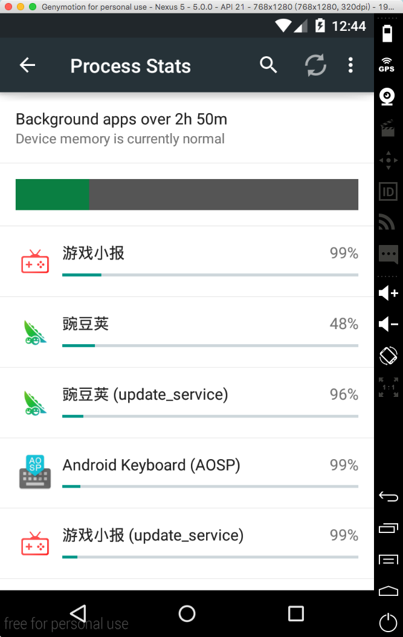Tap Android recent apps square button
Screen dimensions: 403x637
pos(296,613)
